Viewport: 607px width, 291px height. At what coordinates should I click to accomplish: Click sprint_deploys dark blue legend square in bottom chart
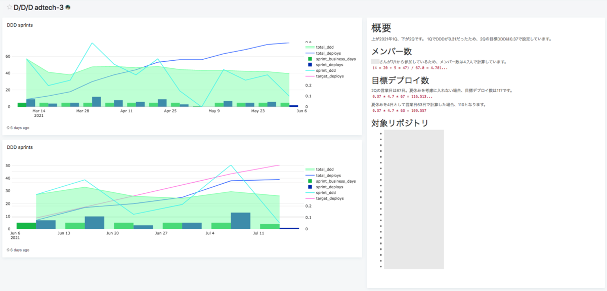[310, 187]
